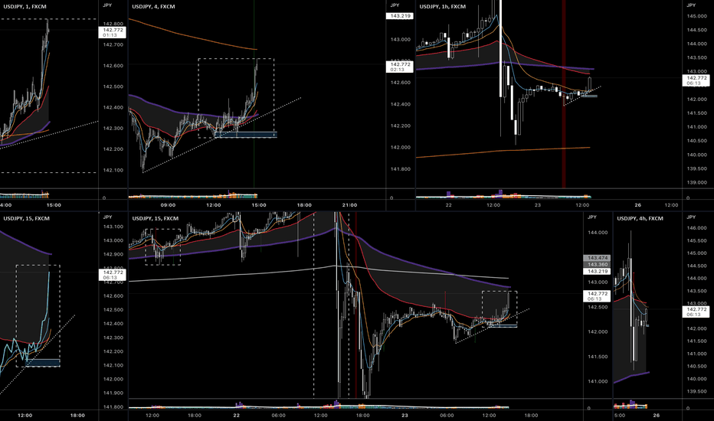Select the orange moving average on 1h chart
The width and height of the screenshot is (714, 421).
(503, 152)
